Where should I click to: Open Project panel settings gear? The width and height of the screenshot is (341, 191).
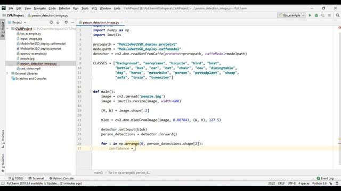point(66,22)
